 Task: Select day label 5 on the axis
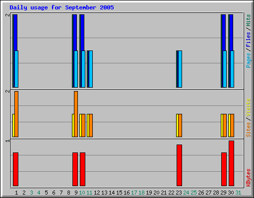coord(46,193)
